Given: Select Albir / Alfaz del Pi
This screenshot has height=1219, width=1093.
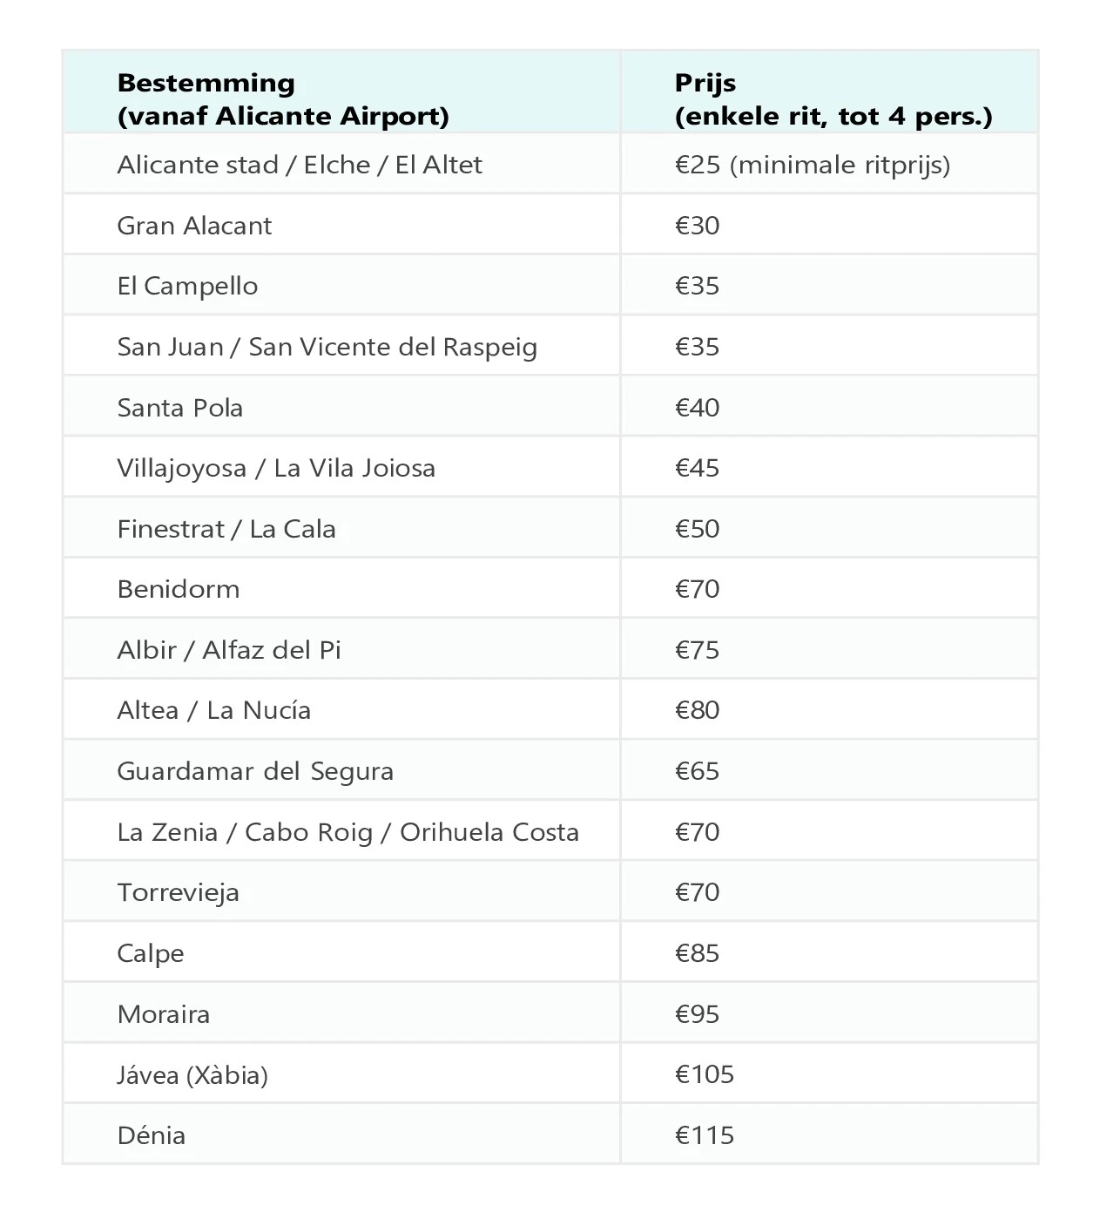Looking at the screenshot, I should (228, 650).
